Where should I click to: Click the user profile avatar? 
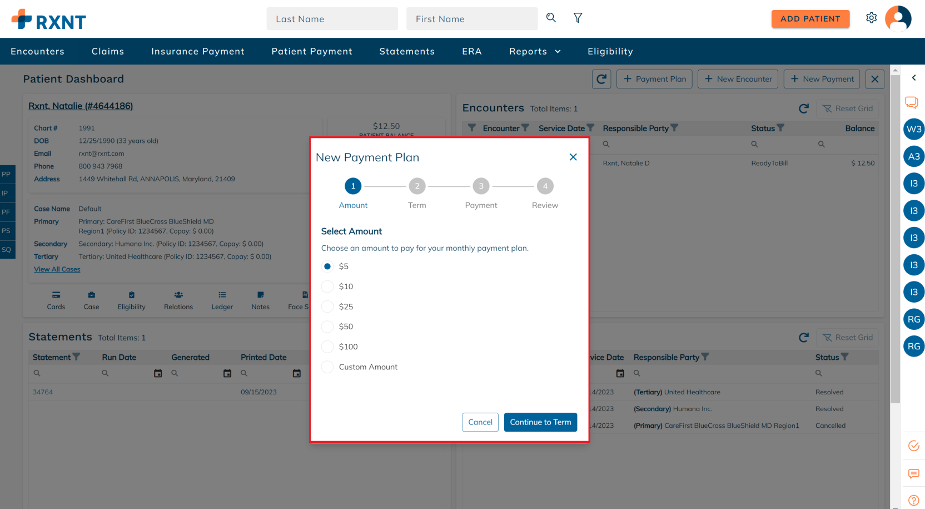click(x=898, y=18)
